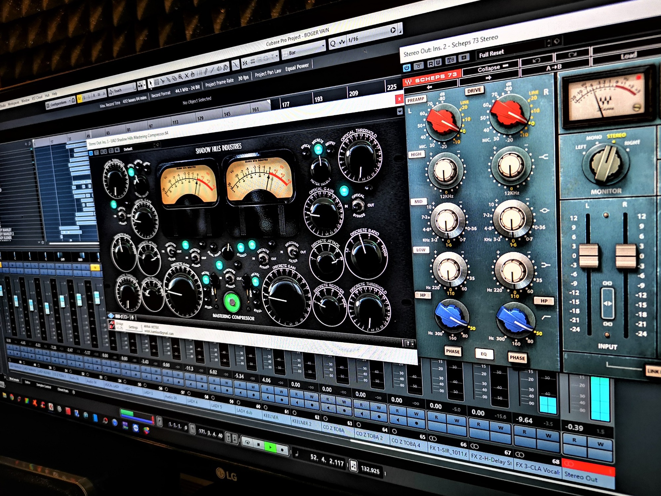
Task: Enable the Scheps 73 plugin bypass power icon
Action: pos(407,68)
